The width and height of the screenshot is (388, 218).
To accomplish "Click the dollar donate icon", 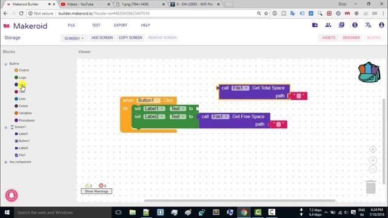I will [355, 25].
